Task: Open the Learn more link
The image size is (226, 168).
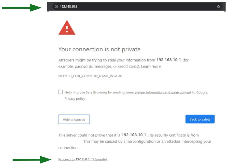Action: (151, 66)
